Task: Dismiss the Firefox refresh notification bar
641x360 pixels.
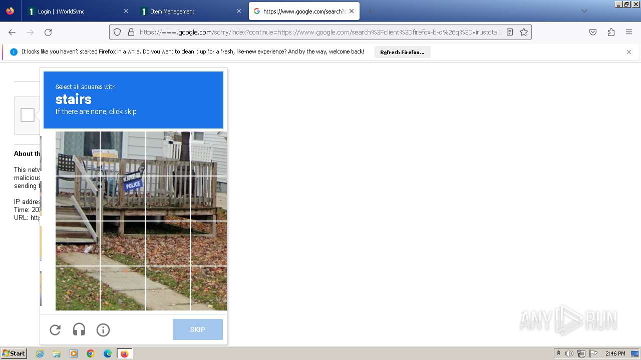Action: point(629,52)
